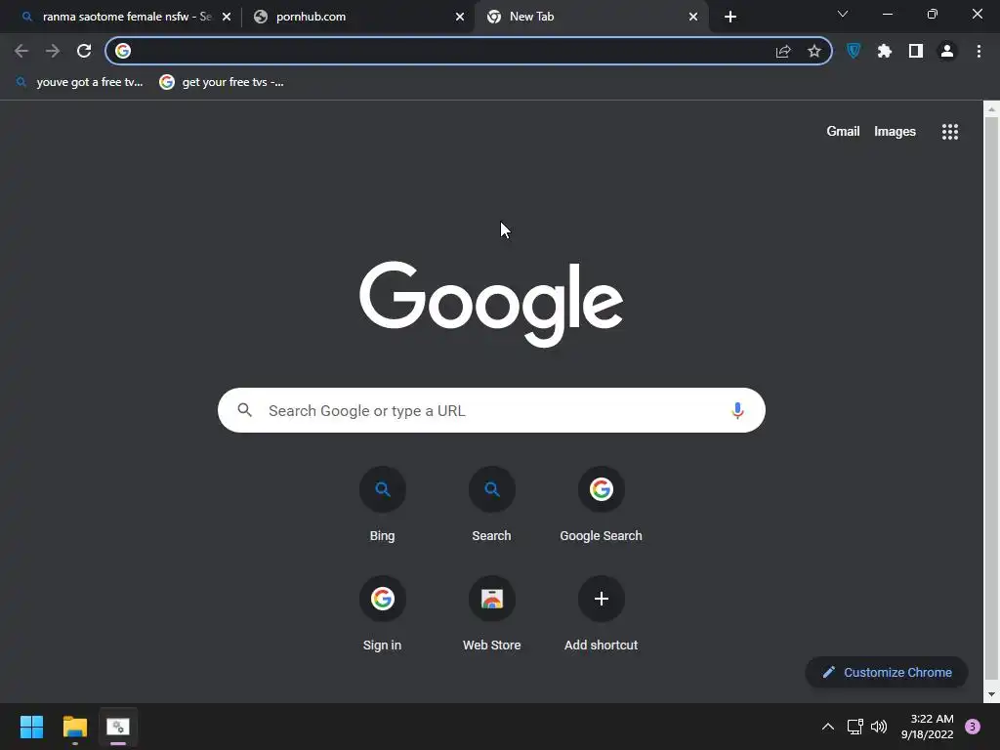Screen dimensions: 1000x750
Task: Expand the tab search chevron
Action: pos(843,14)
